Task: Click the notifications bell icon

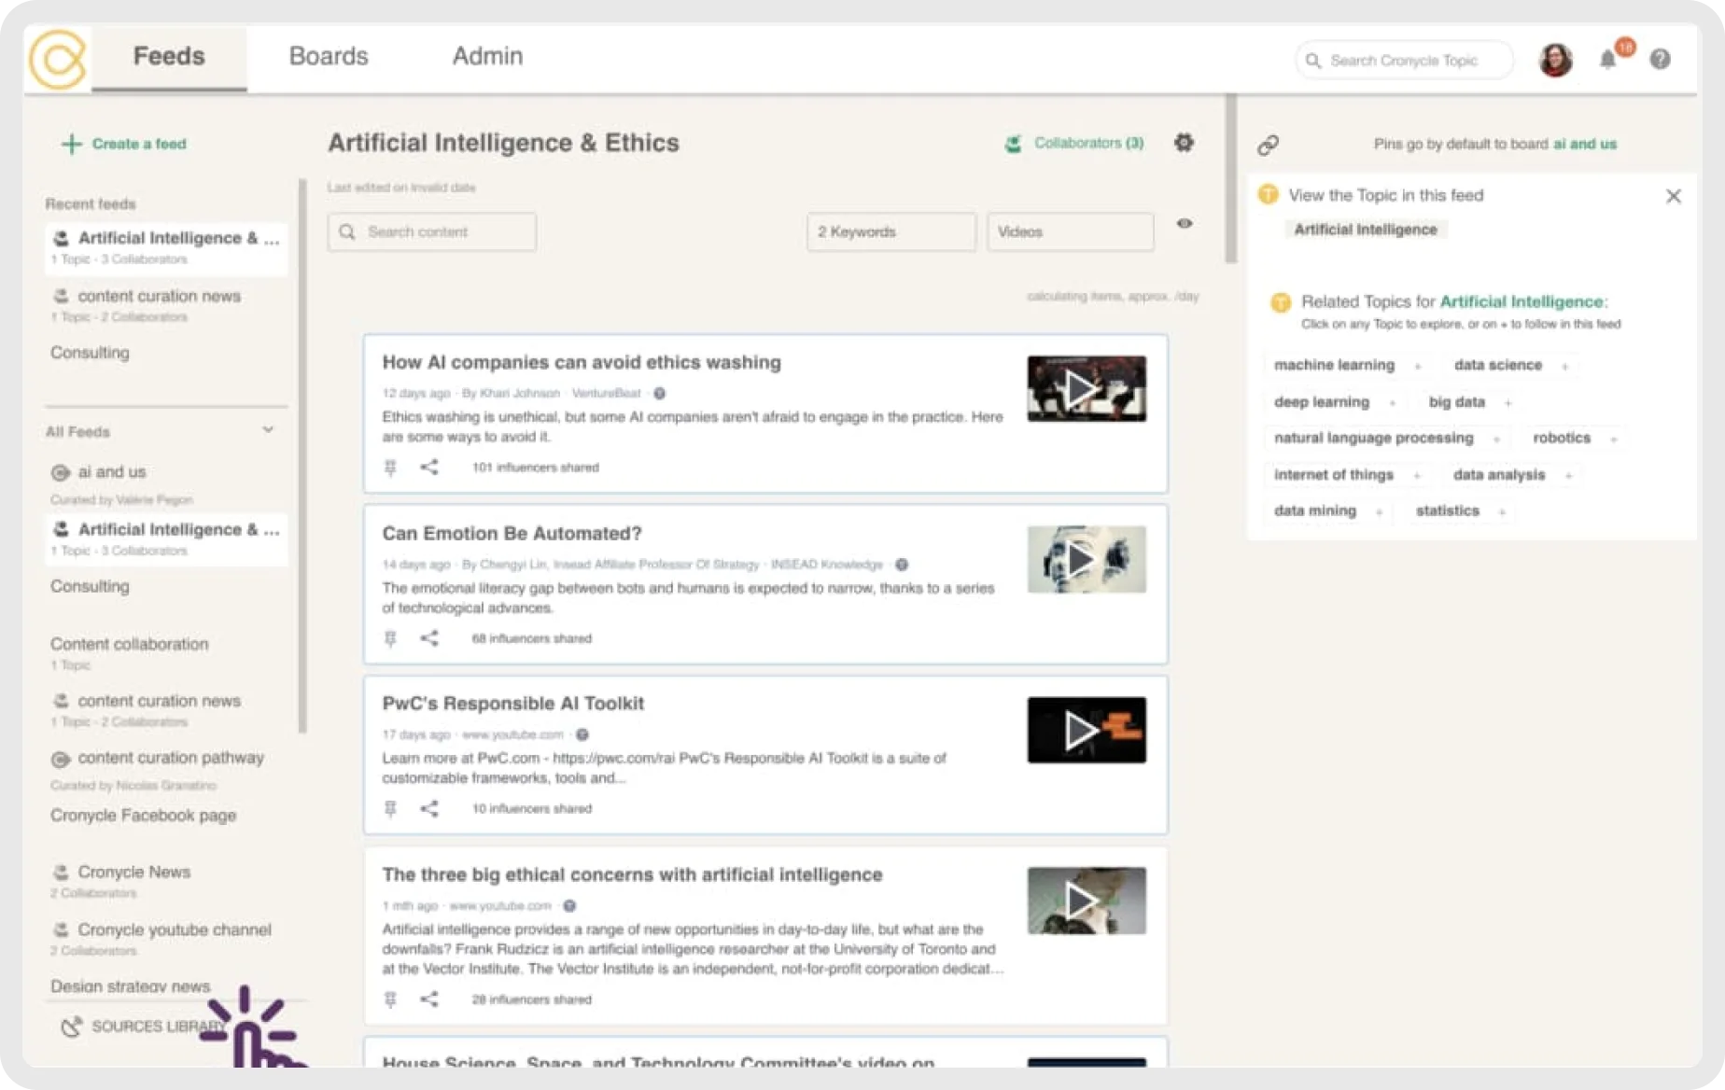Action: [x=1607, y=60]
